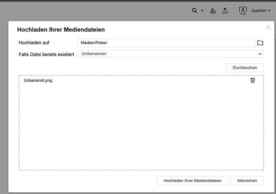The image size is (276, 194).
Task: Delete Unbenannt.png using trash icon
Action: [x=252, y=80]
